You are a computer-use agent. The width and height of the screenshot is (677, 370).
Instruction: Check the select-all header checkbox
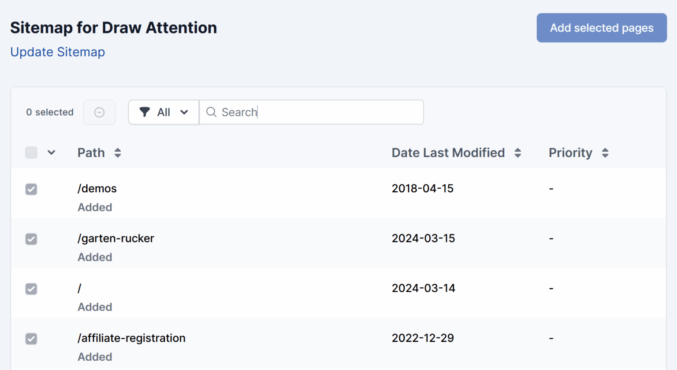pyautogui.click(x=31, y=153)
